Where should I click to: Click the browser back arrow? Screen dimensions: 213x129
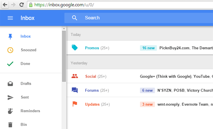[5, 5]
